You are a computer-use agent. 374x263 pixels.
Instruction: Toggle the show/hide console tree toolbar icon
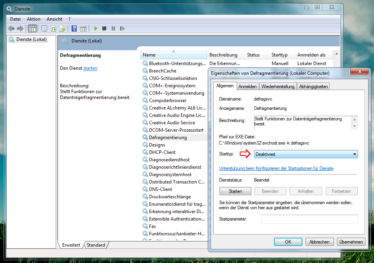pyautogui.click(x=32, y=29)
